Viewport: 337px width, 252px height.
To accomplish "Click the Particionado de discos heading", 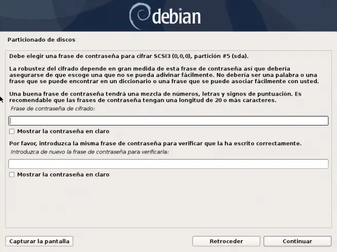I will (41, 40).
